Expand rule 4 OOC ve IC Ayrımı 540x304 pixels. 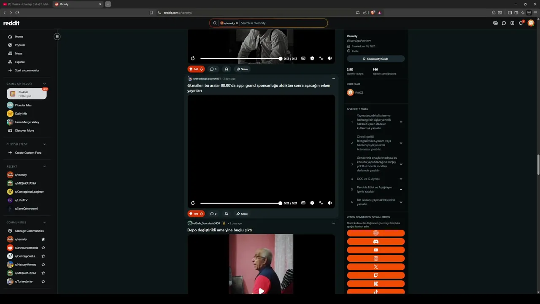click(401, 179)
